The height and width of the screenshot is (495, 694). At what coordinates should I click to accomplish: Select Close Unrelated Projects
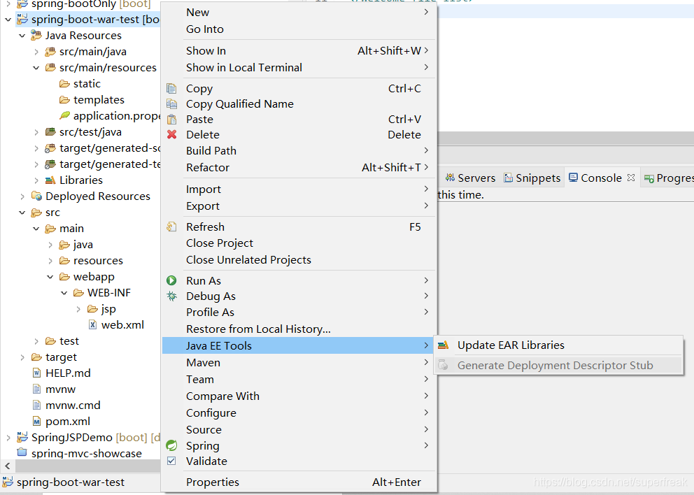click(299, 260)
